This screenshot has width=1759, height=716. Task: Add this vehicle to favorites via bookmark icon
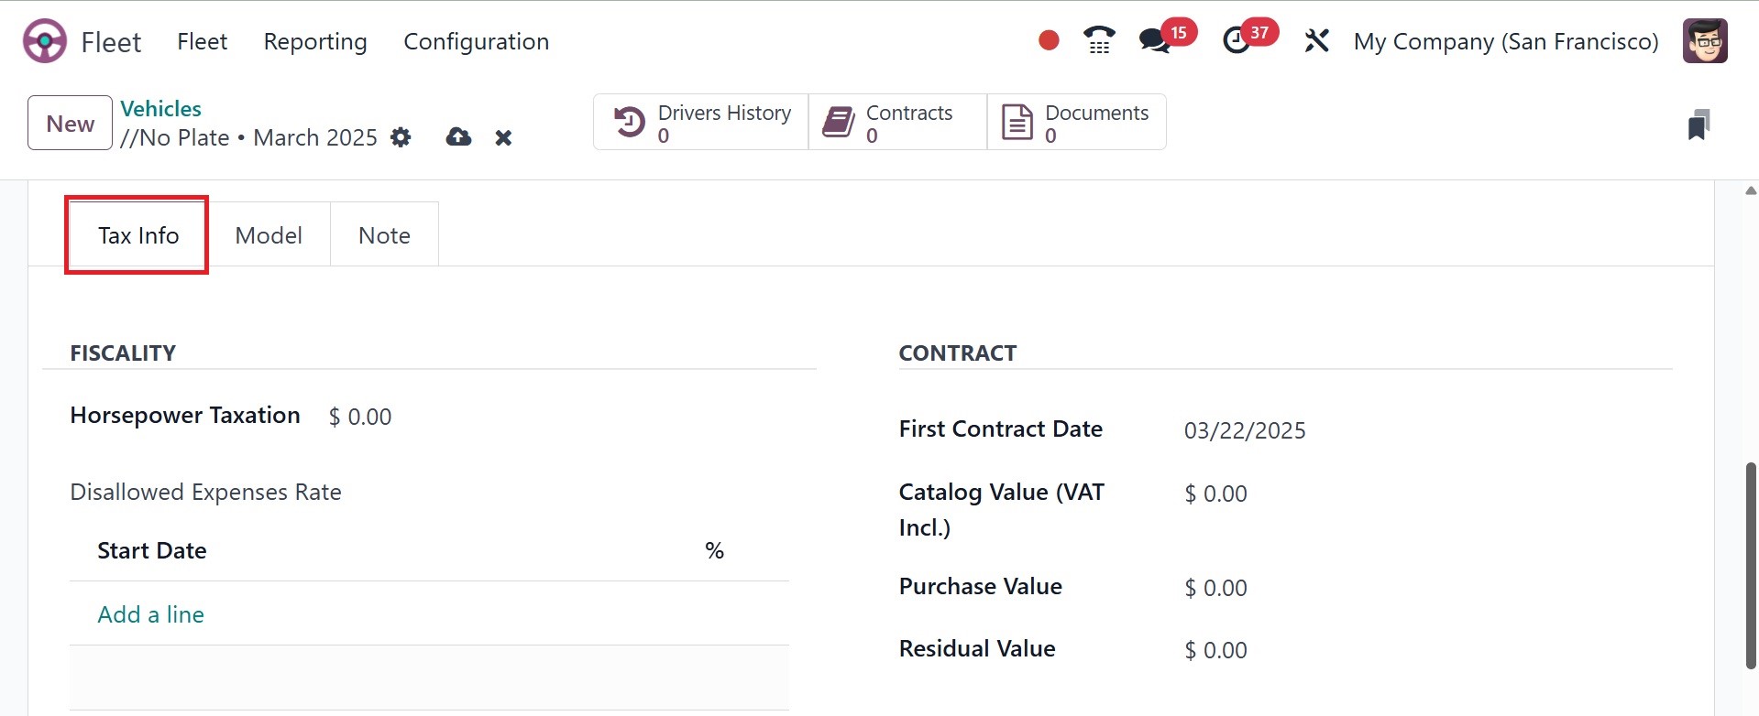1699,124
